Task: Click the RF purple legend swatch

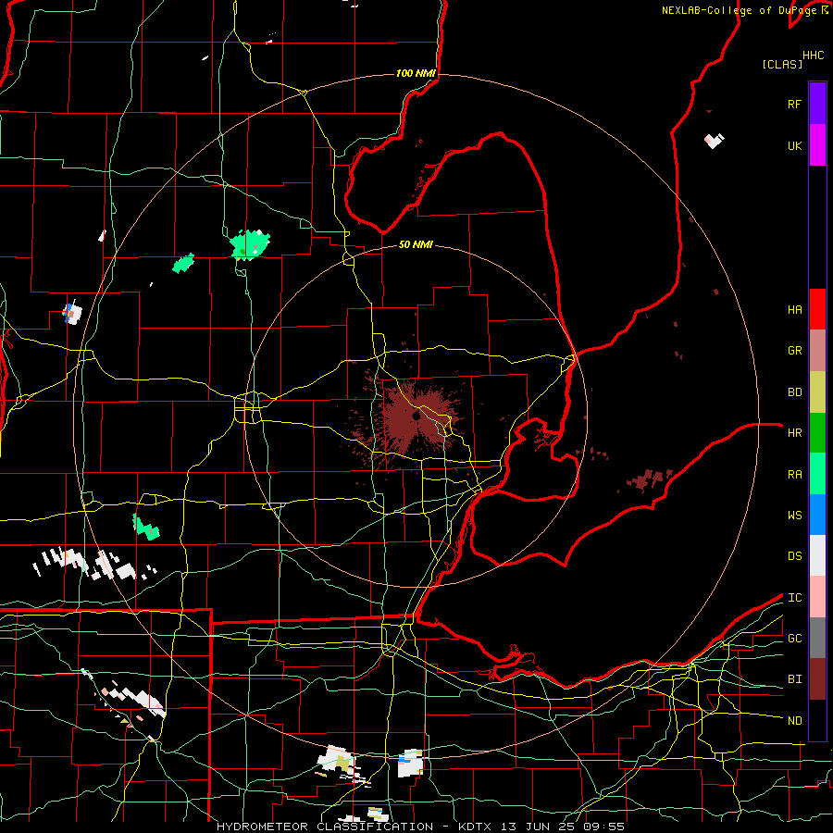Action: [x=817, y=104]
